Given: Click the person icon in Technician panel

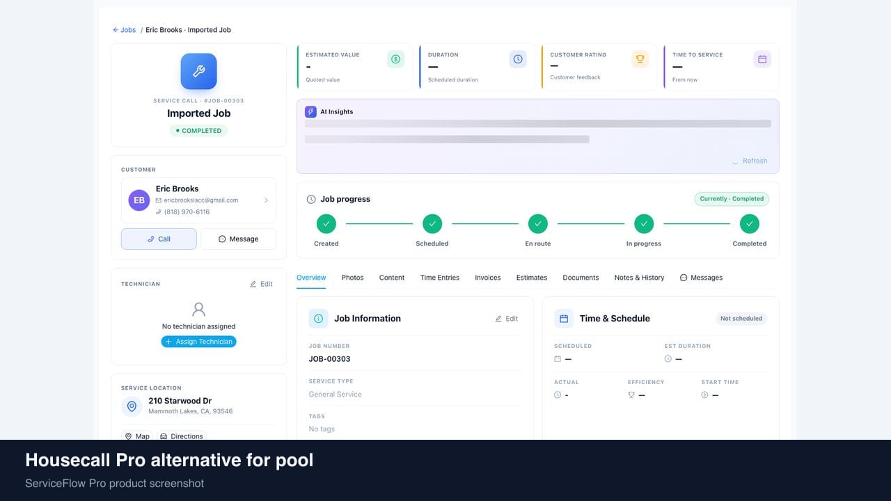Looking at the screenshot, I should click(198, 309).
